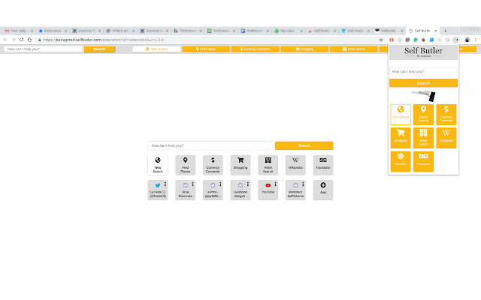Viewport: 481px width, 300px height.
Task: Open Shopping tile on main page
Action: point(240,165)
